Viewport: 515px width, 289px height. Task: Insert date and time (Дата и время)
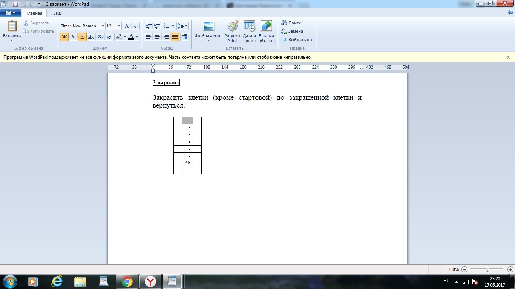tap(249, 32)
